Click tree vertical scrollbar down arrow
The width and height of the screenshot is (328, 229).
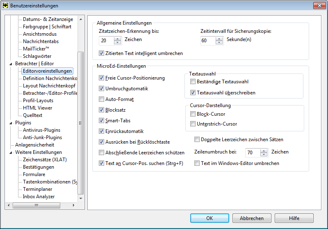pyautogui.click(x=81, y=198)
